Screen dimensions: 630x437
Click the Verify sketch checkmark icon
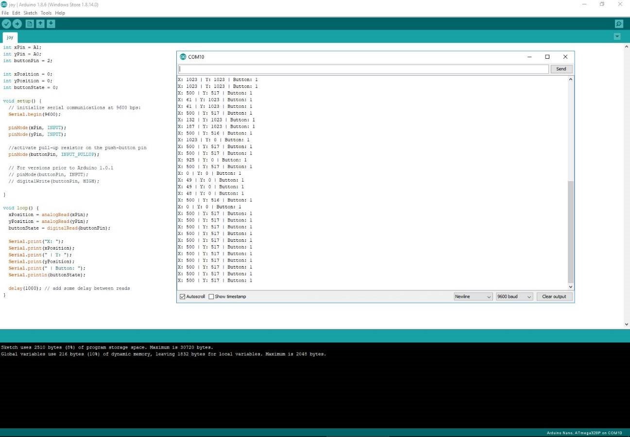6,24
